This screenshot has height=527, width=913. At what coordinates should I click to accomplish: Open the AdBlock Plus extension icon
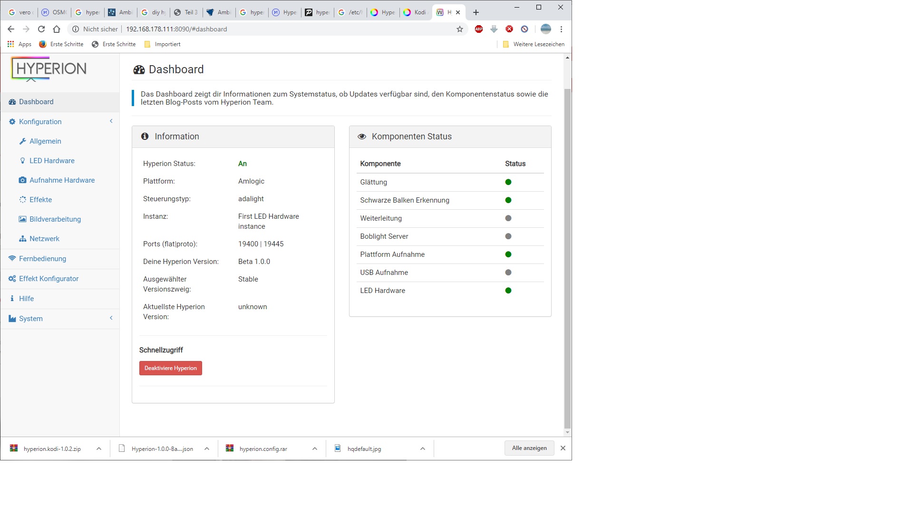coord(479,29)
